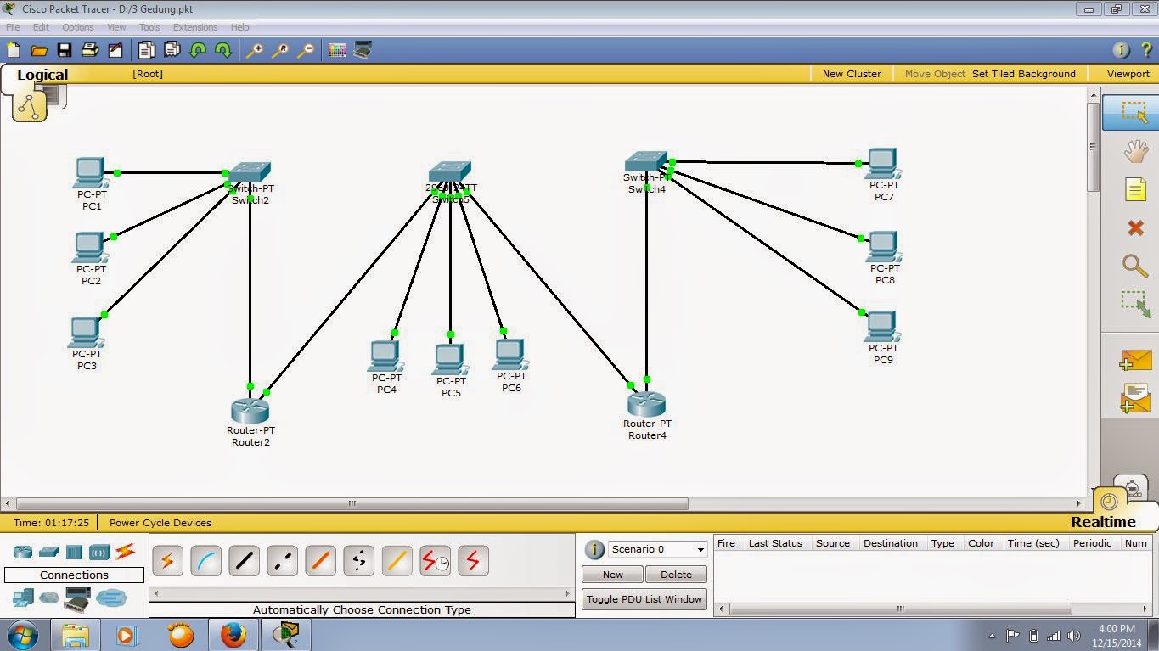The image size is (1159, 651).
Task: Open the Routers device category
Action: 23,552
